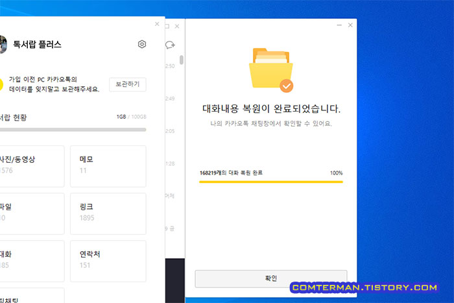This screenshot has width=454, height=303.
Task: Click the 1:28 chat timestamp
Action: click(170, 164)
